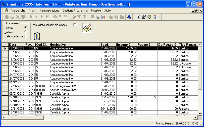Screen dimensions: 204x127
Task: Click the printer icon
Action: (x=98, y=17)
